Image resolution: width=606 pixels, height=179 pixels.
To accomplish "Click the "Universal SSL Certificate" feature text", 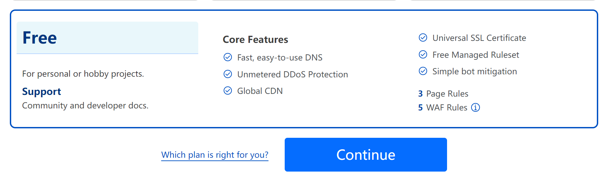I will coord(479,38).
